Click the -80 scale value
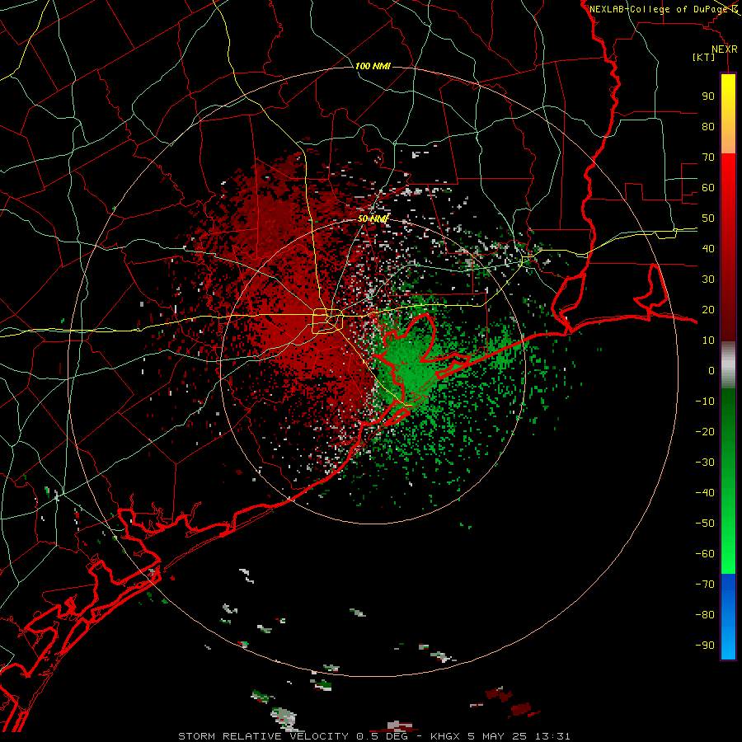 (705, 615)
